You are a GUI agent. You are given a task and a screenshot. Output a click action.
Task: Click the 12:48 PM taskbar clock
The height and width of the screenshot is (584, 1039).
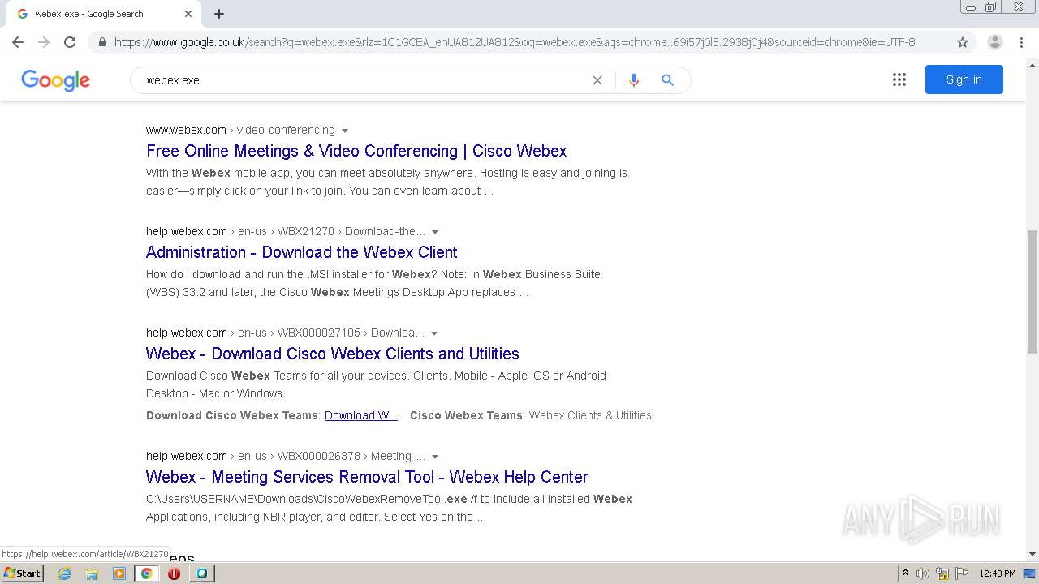[998, 573]
